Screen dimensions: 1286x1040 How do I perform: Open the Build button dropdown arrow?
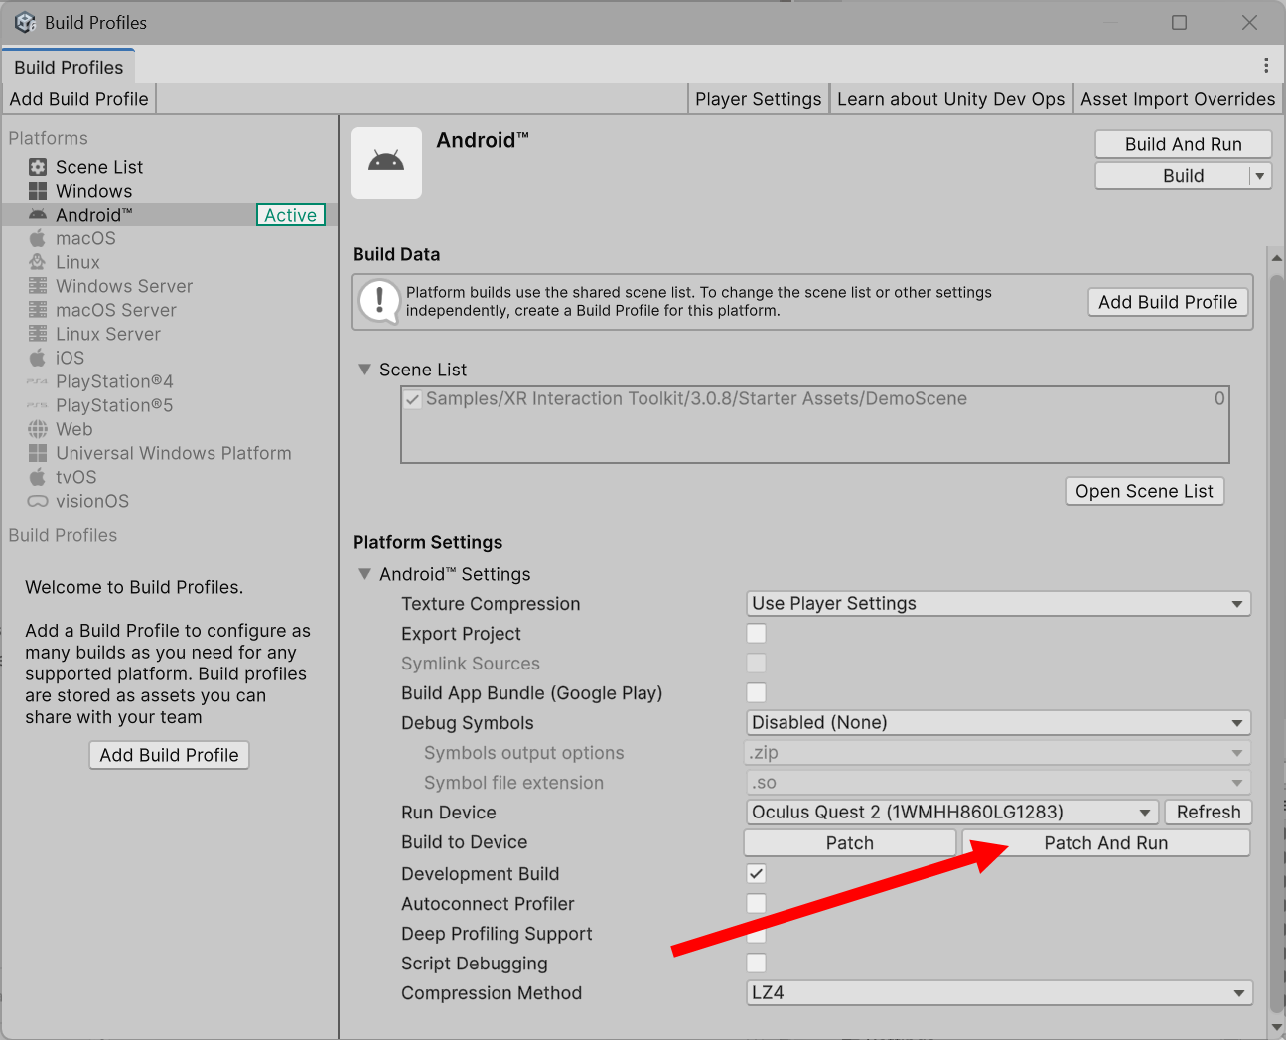pyautogui.click(x=1260, y=176)
